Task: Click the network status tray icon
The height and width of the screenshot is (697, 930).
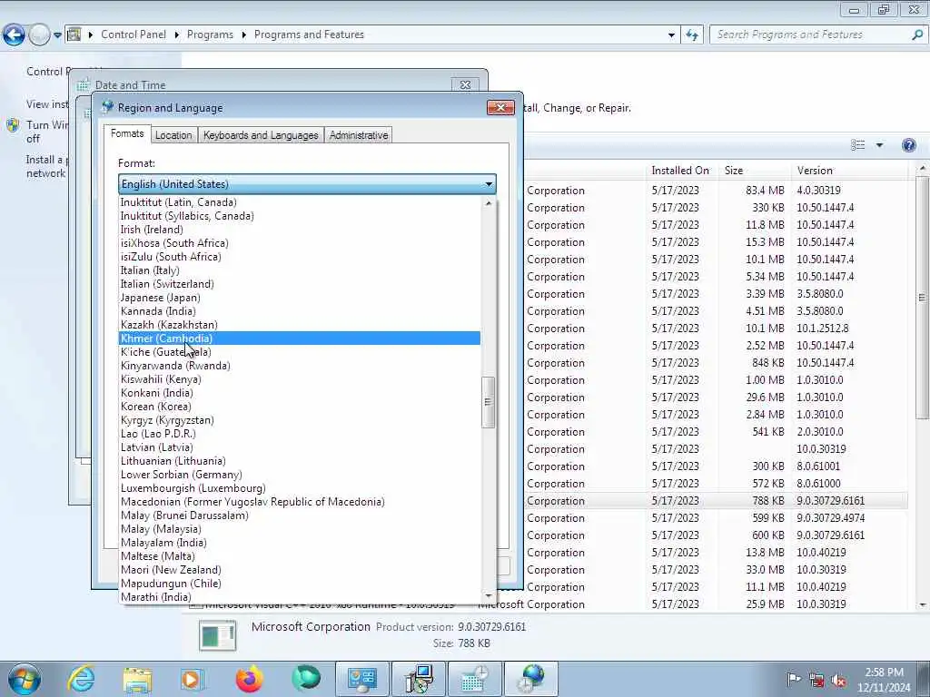Action: [816, 679]
